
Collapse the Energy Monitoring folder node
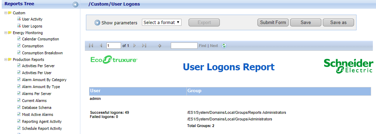coord(6,33)
